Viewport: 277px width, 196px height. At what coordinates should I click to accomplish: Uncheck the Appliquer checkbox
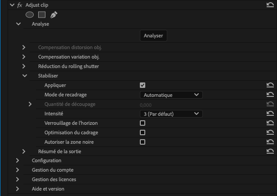click(x=143, y=85)
